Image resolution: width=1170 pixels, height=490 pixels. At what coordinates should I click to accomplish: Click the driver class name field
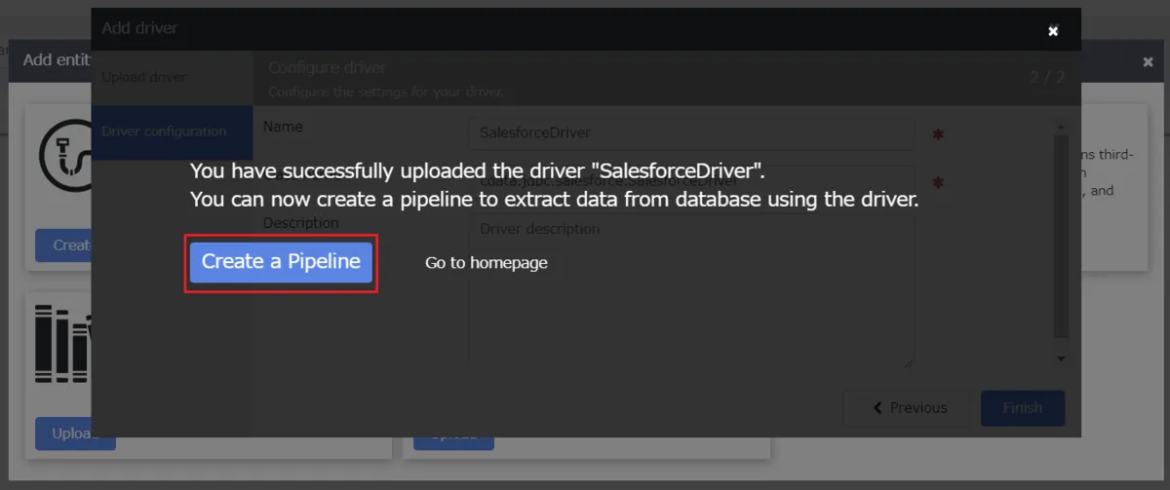(x=691, y=181)
